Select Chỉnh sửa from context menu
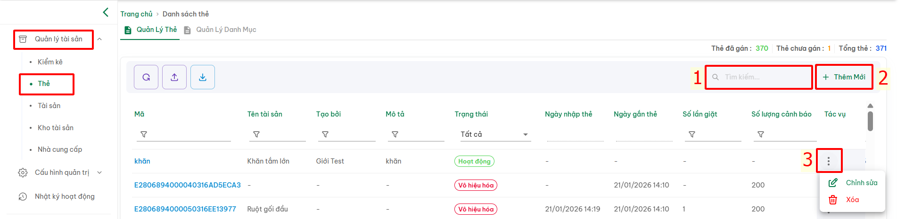 point(861,183)
